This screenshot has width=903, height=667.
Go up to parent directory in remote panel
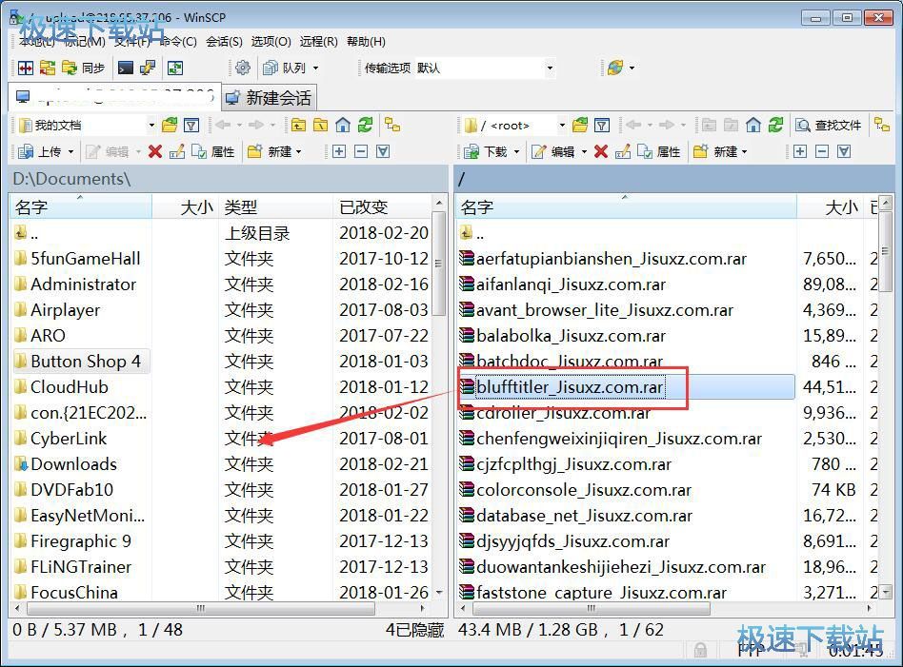tap(710, 124)
